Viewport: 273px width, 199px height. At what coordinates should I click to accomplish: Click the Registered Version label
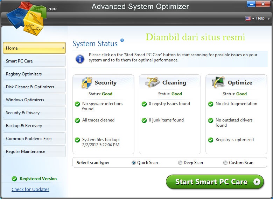[x=38, y=179]
